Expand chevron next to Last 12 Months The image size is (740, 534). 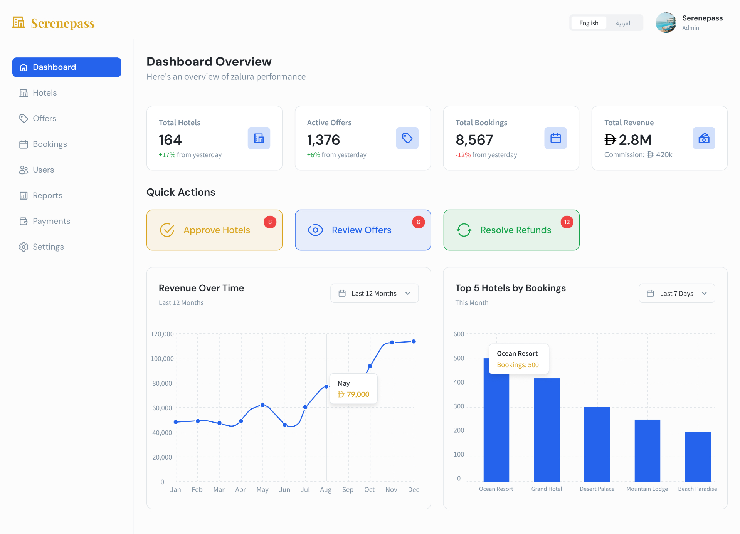point(408,294)
